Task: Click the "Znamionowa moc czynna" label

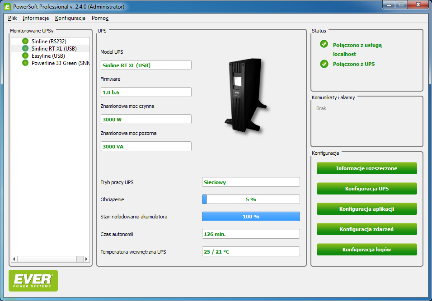Action: (x=127, y=106)
